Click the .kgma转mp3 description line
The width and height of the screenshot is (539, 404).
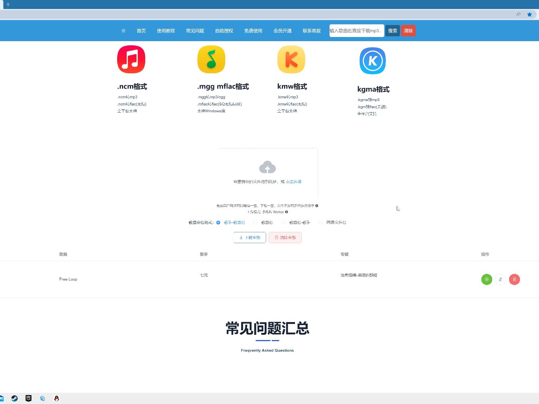click(x=369, y=100)
